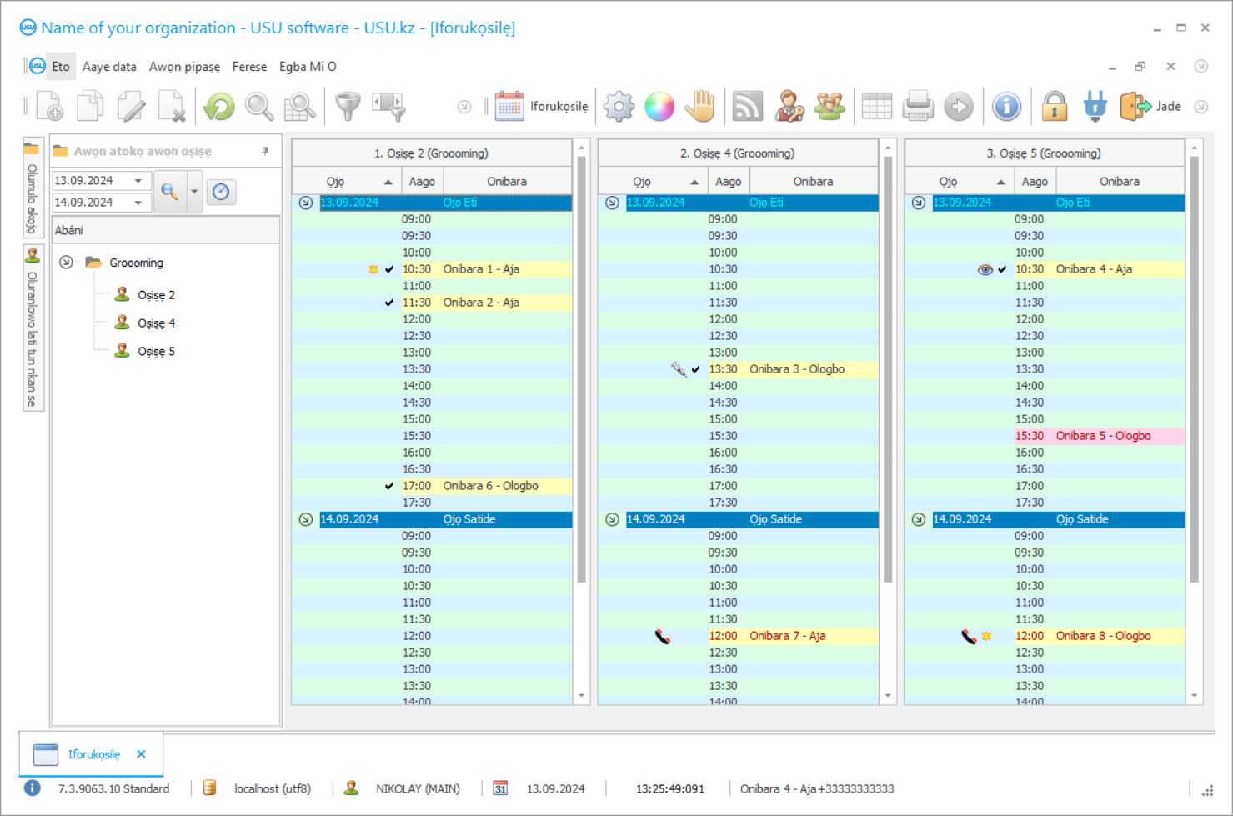Viewport: 1233px width, 816px height.
Task: Click the green refresh arrow icon
Action: (x=219, y=107)
